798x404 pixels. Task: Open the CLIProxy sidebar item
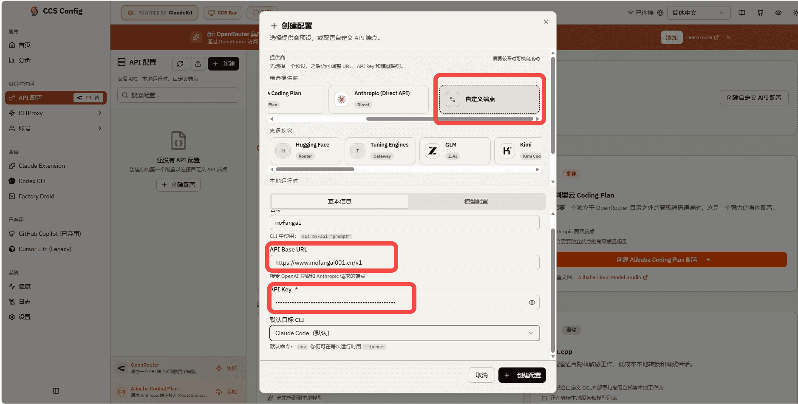tap(55, 113)
